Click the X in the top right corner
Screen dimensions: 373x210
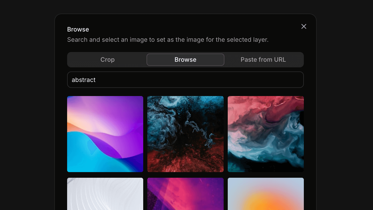304,26
